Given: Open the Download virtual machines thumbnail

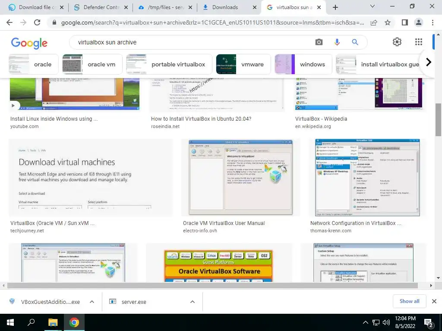Looking at the screenshot, I should point(91,178).
